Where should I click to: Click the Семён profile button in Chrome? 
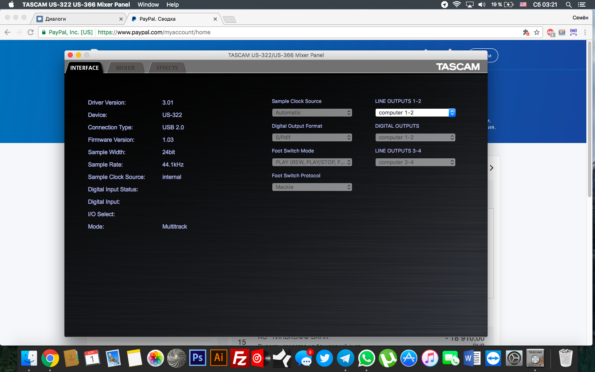pos(580,18)
